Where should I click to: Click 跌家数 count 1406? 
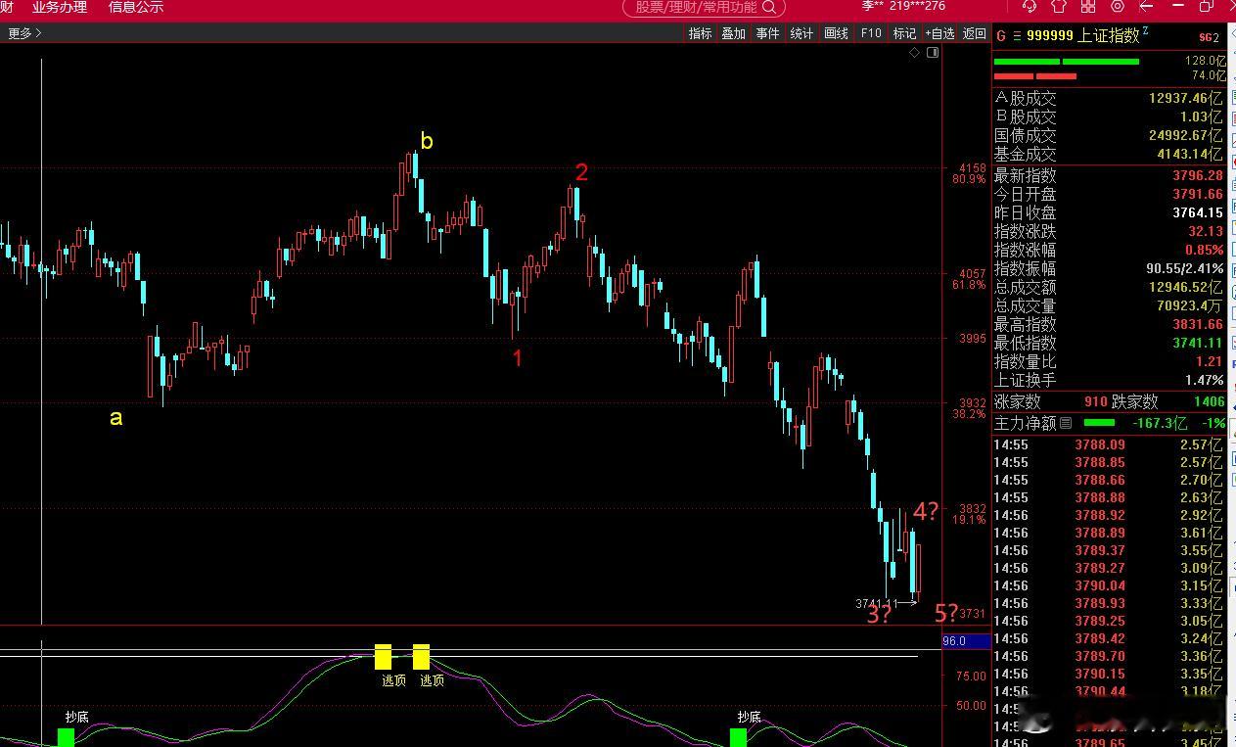pyautogui.click(x=1209, y=401)
